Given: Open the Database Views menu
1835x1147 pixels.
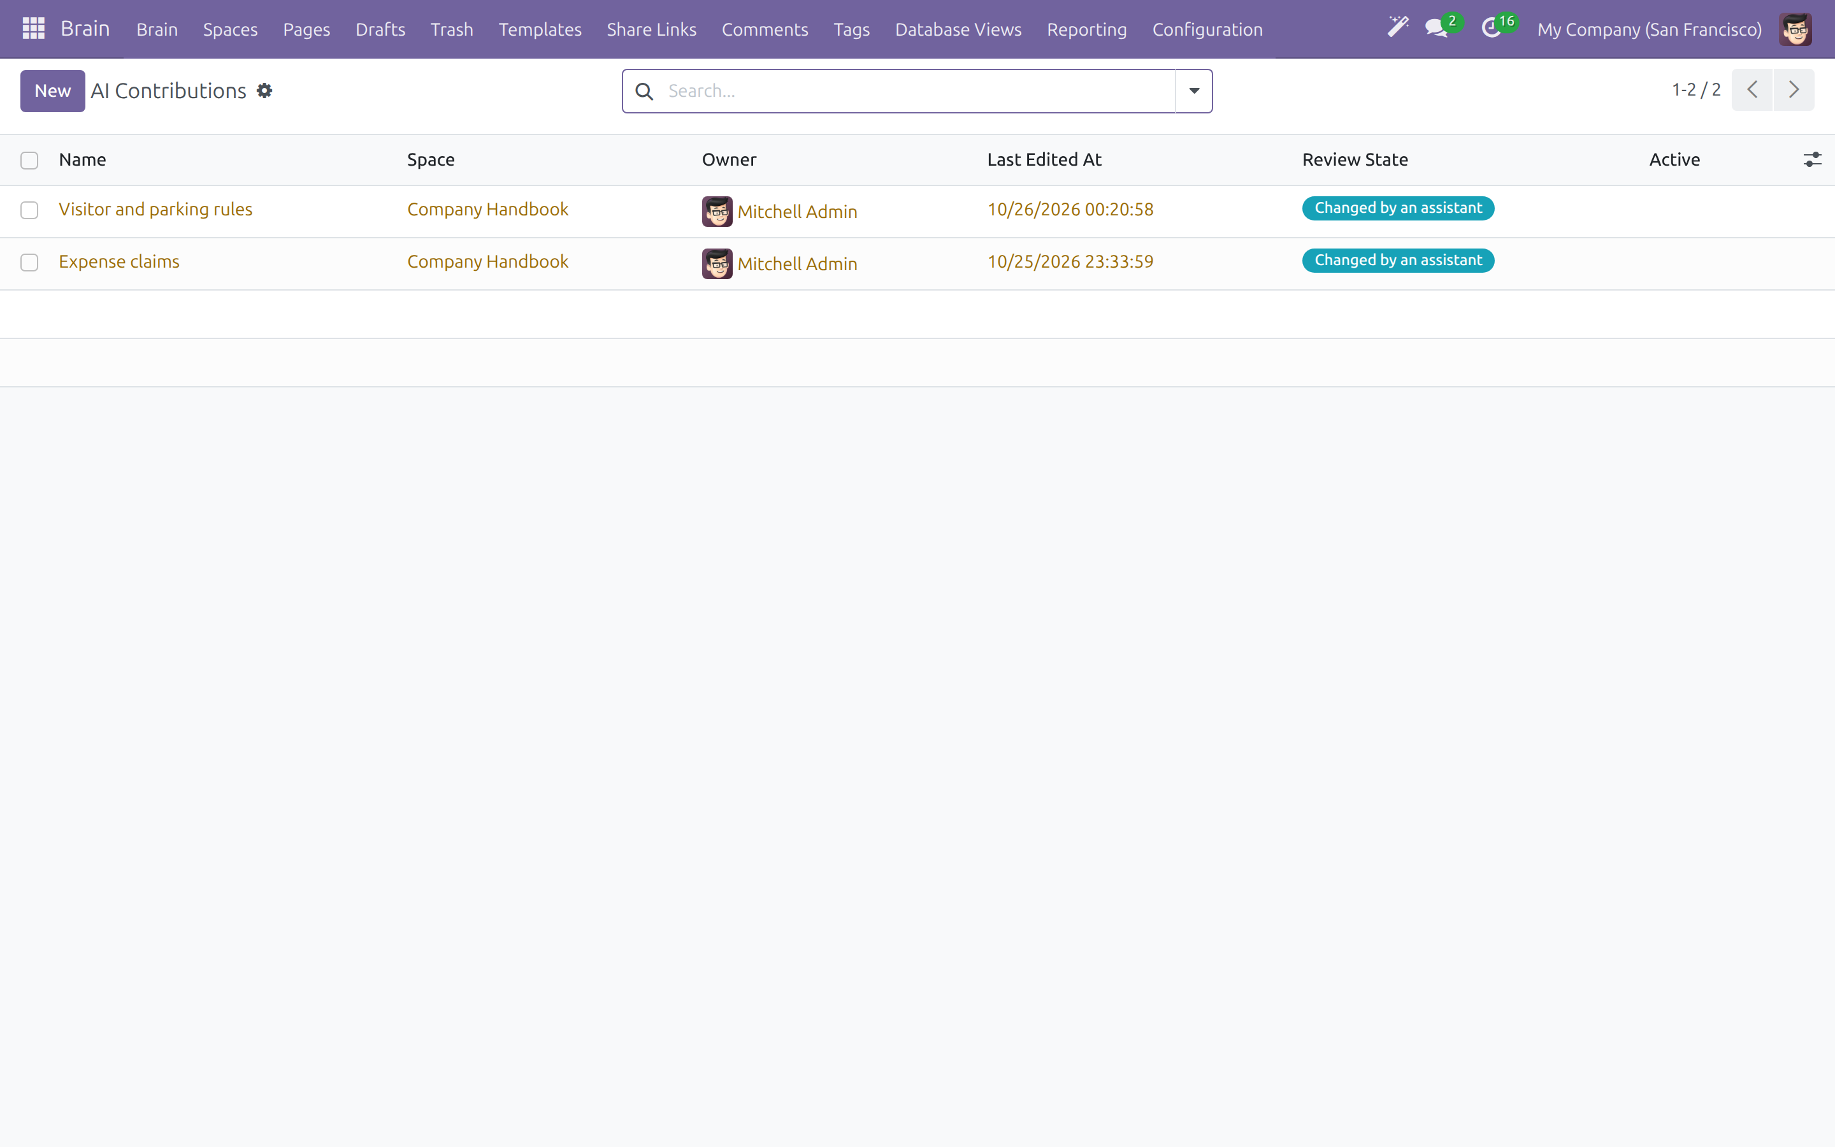Looking at the screenshot, I should click(958, 29).
